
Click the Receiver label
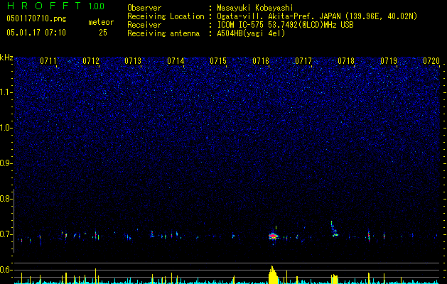(144, 25)
